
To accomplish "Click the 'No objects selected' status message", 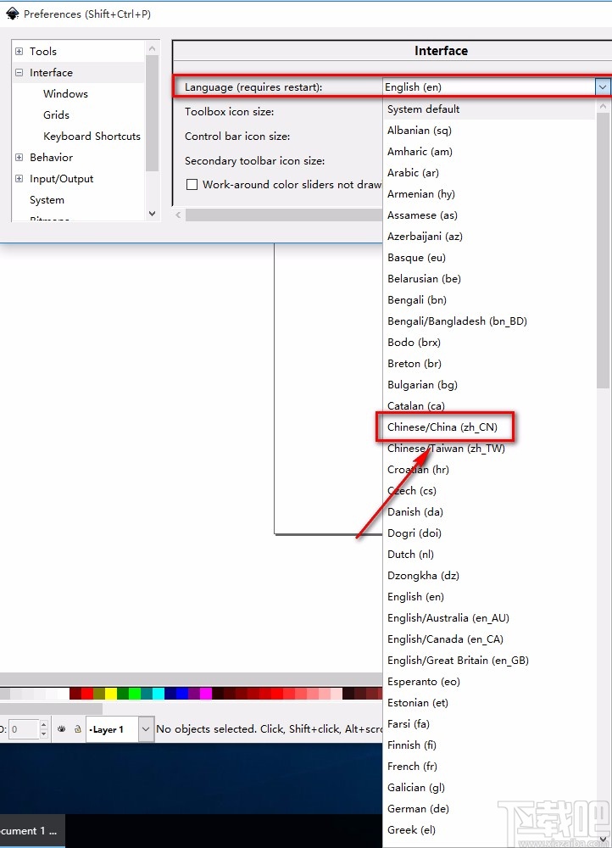I will [x=270, y=729].
